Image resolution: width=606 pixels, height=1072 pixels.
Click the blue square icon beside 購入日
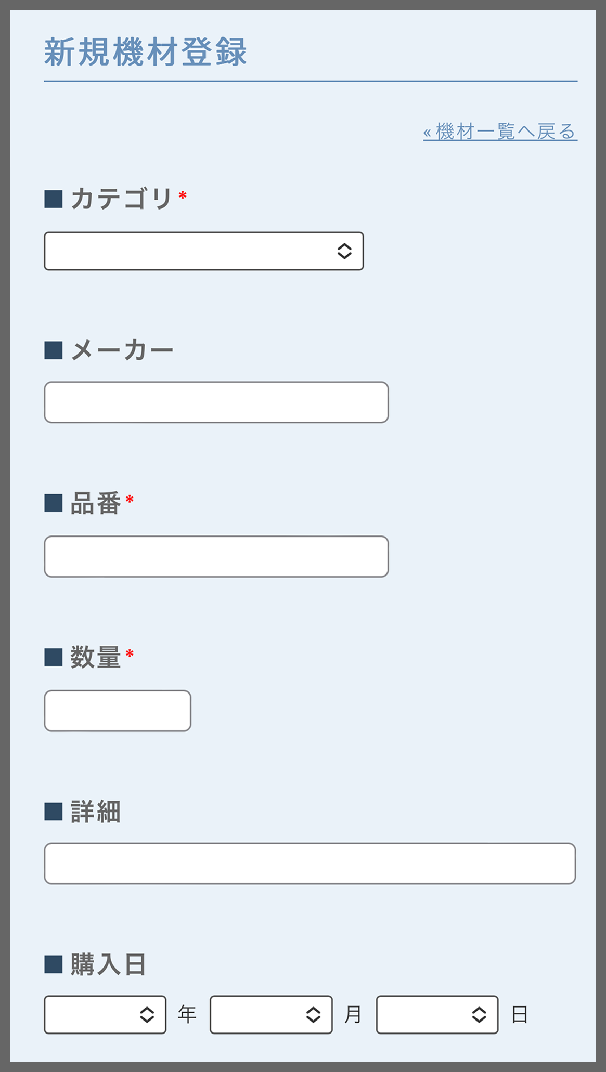coord(54,964)
